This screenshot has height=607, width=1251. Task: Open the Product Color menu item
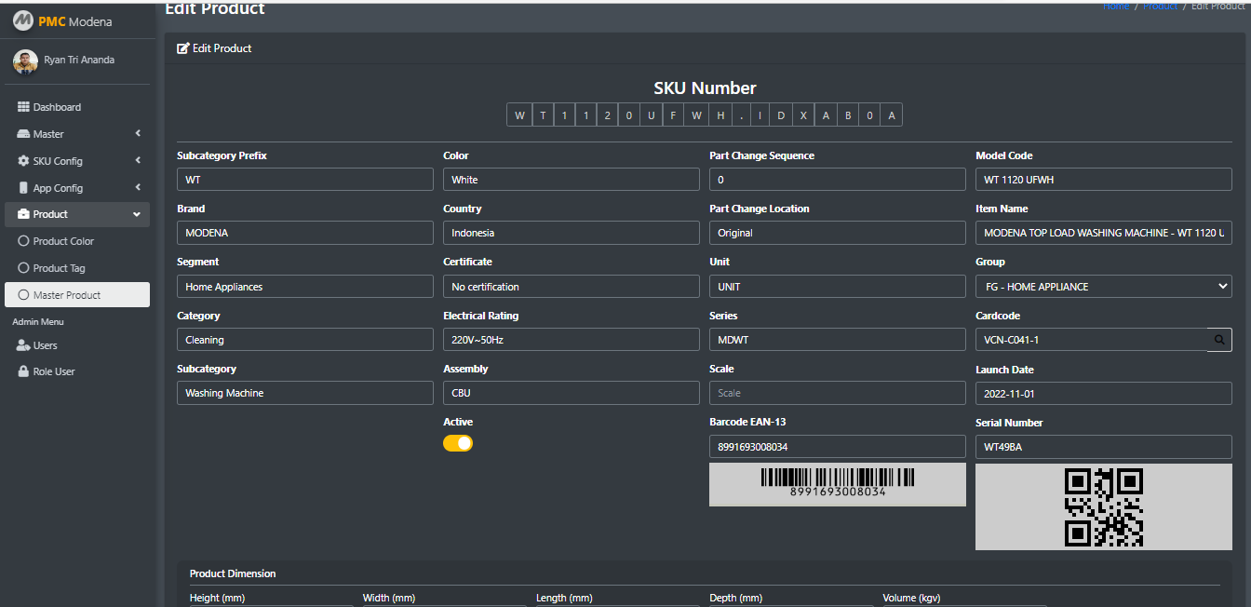(x=77, y=241)
